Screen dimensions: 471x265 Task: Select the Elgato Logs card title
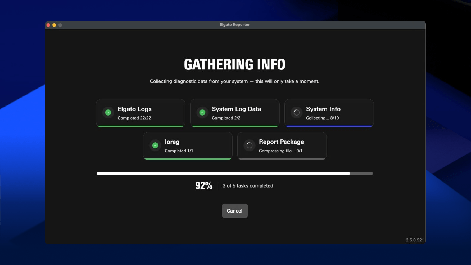click(x=134, y=109)
